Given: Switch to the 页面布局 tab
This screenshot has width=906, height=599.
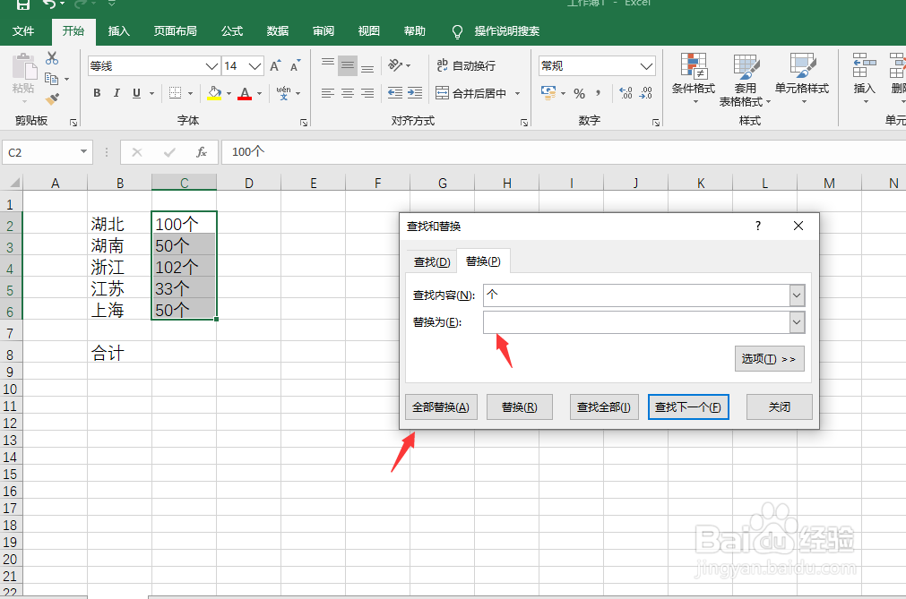Looking at the screenshot, I should (x=175, y=31).
